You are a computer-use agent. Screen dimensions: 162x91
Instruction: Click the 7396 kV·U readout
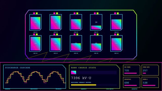point(81,78)
